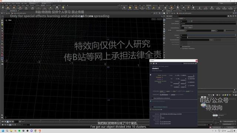Click the light bulb icon on left shelf
The image size is (237, 133).
pyautogui.click(x=63, y=8)
